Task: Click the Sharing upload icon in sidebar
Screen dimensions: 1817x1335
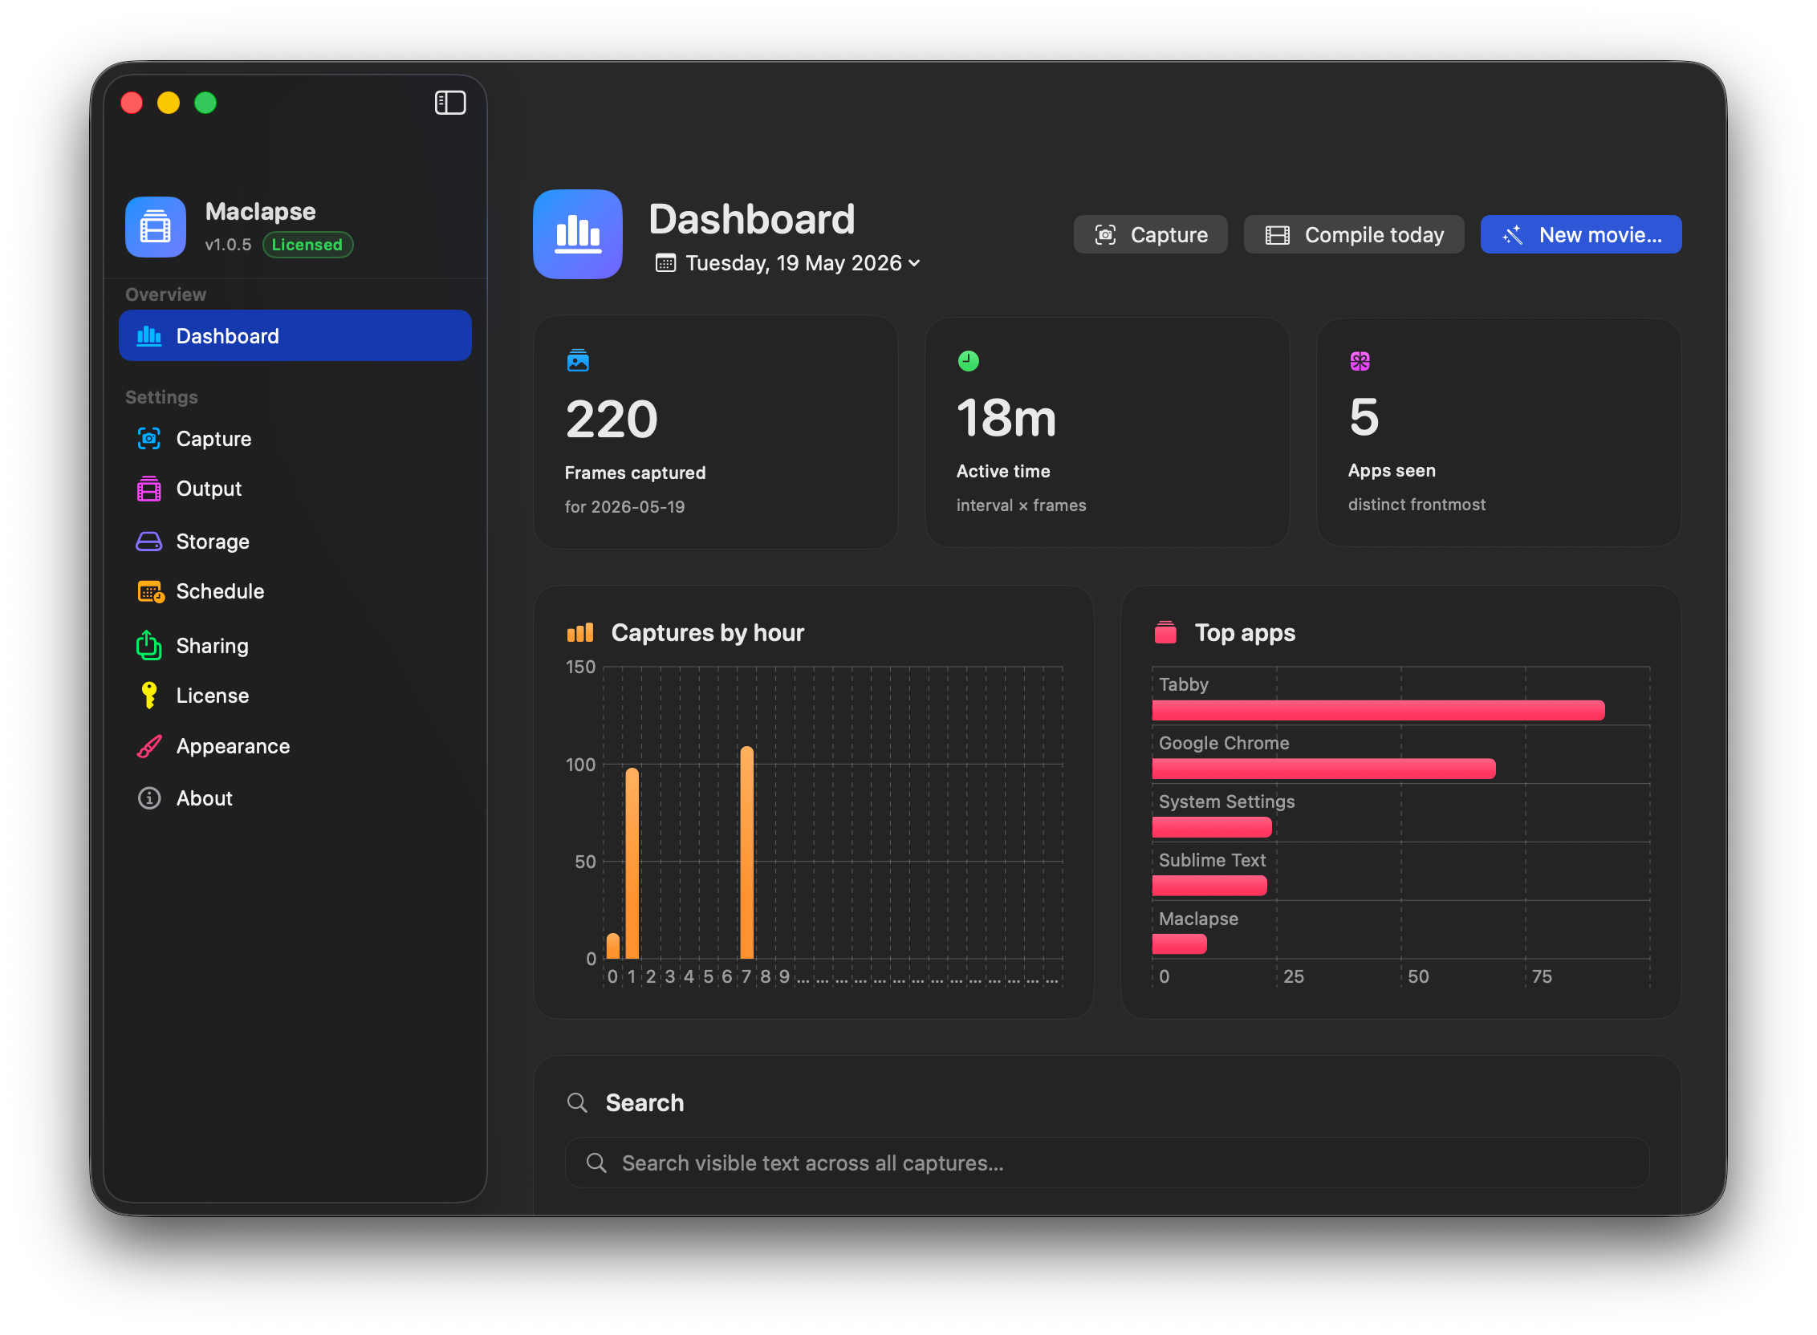Action: (148, 645)
